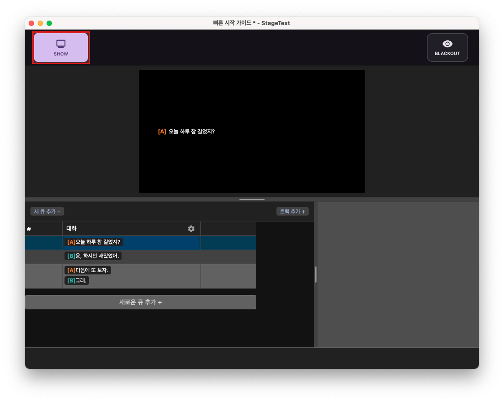504x402 pixels.
Task: Select the [B]그래. subtitle line
Action: pyautogui.click(x=77, y=282)
